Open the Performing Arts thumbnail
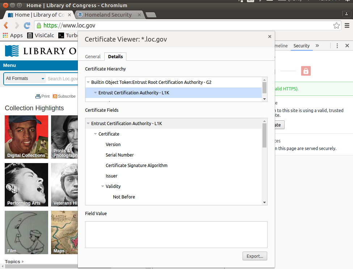The width and height of the screenshot is (353, 269). [x=26, y=185]
